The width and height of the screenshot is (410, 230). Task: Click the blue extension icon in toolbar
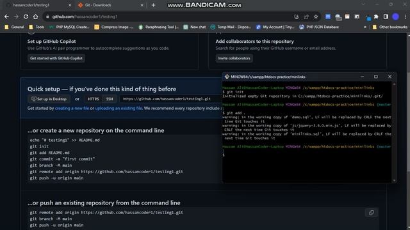tap(327, 17)
